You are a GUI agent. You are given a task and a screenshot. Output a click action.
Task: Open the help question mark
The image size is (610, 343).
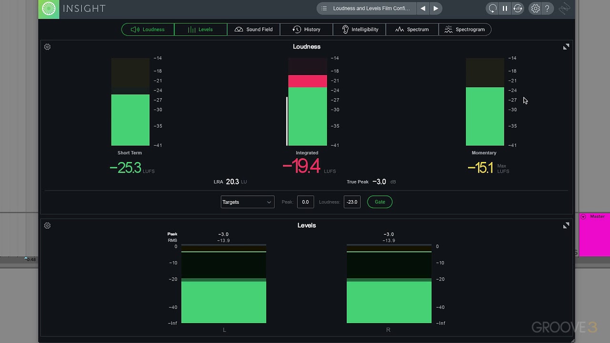coord(547,9)
